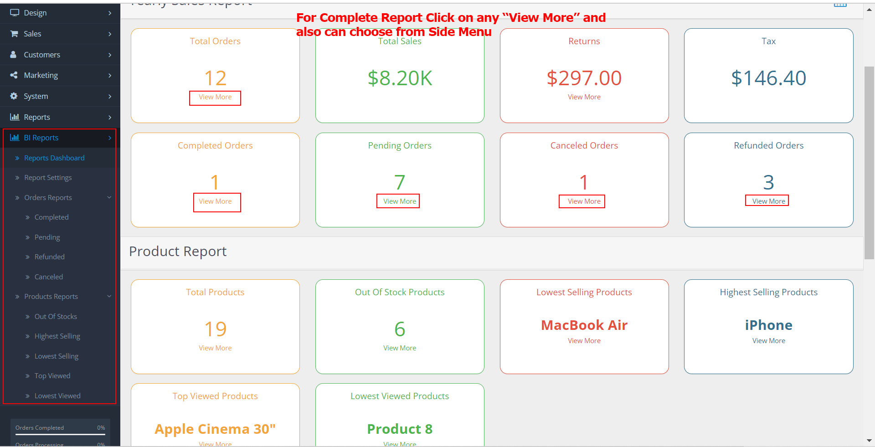Image resolution: width=875 pixels, height=447 pixels.
Task: Toggle the BI Reports menu chevron
Action: pyautogui.click(x=110, y=138)
